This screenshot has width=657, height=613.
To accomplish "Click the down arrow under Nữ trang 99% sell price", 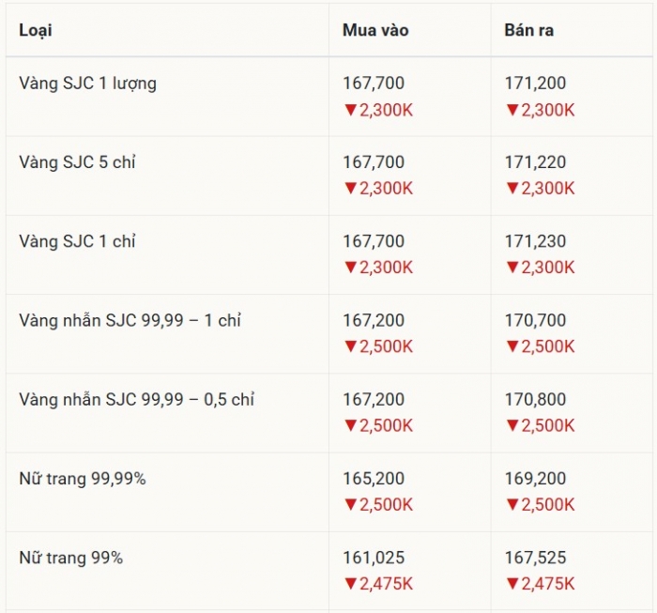I will click(512, 584).
